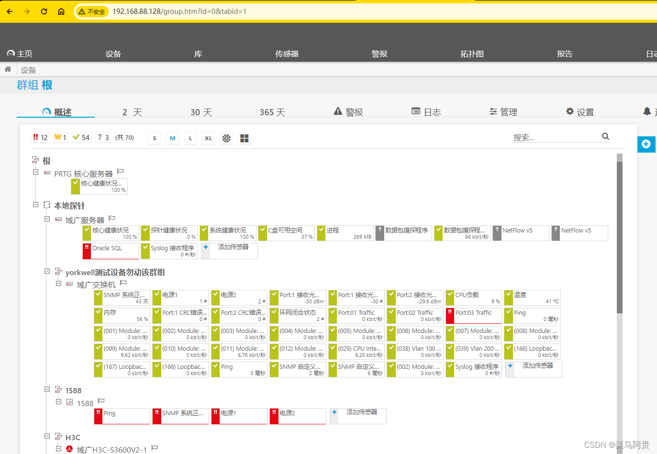Open the 拓扑图 main menu

point(472,54)
